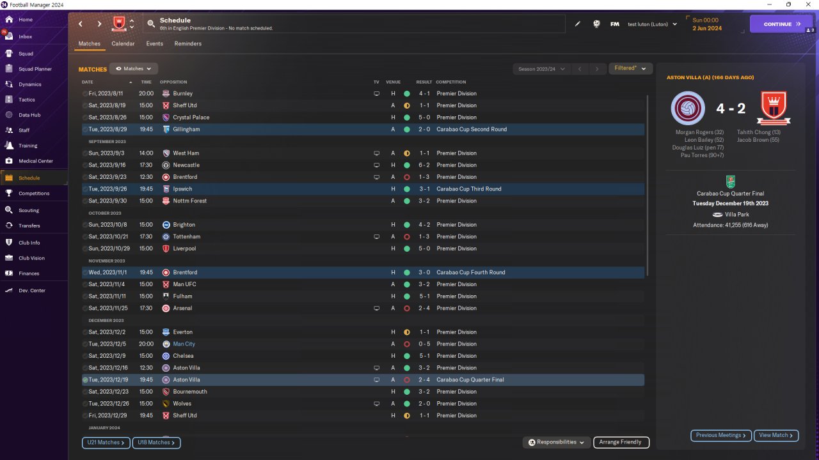The width and height of the screenshot is (819, 460).
Task: Expand the club switcher arrows beside badge
Action: [x=132, y=24]
